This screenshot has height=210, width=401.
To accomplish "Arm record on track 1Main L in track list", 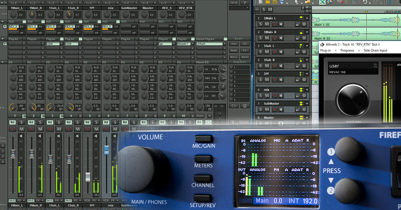I will click(x=275, y=24).
